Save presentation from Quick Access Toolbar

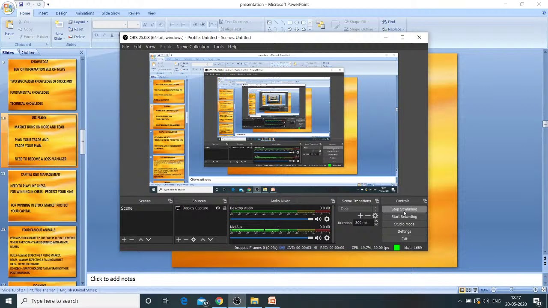tap(21, 4)
